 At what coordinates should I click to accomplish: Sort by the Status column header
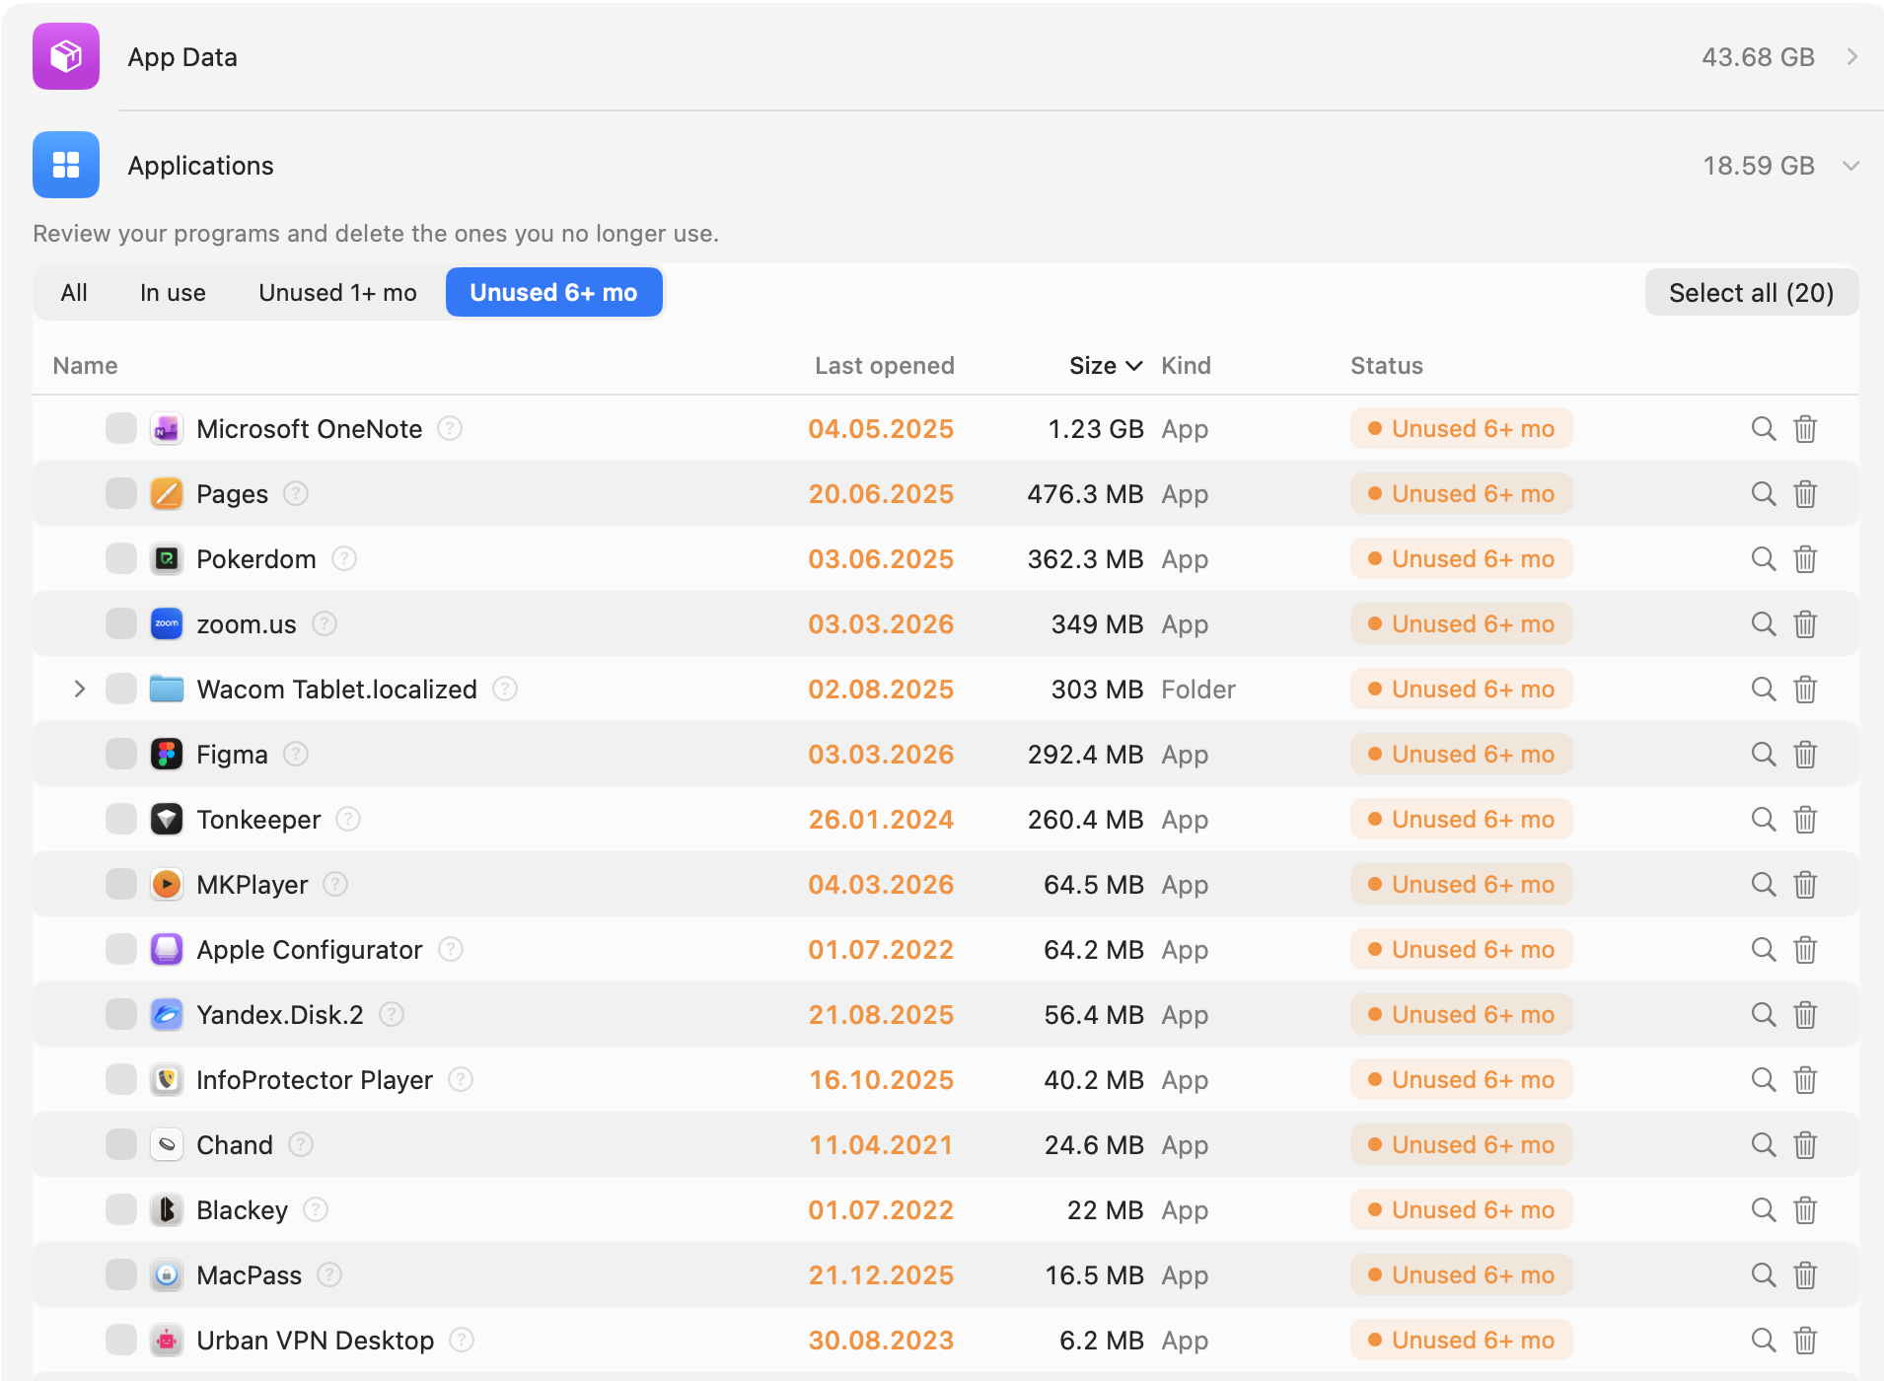click(x=1387, y=366)
